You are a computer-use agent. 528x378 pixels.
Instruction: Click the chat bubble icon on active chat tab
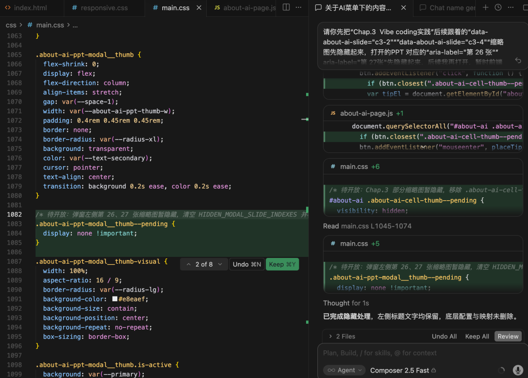click(318, 8)
